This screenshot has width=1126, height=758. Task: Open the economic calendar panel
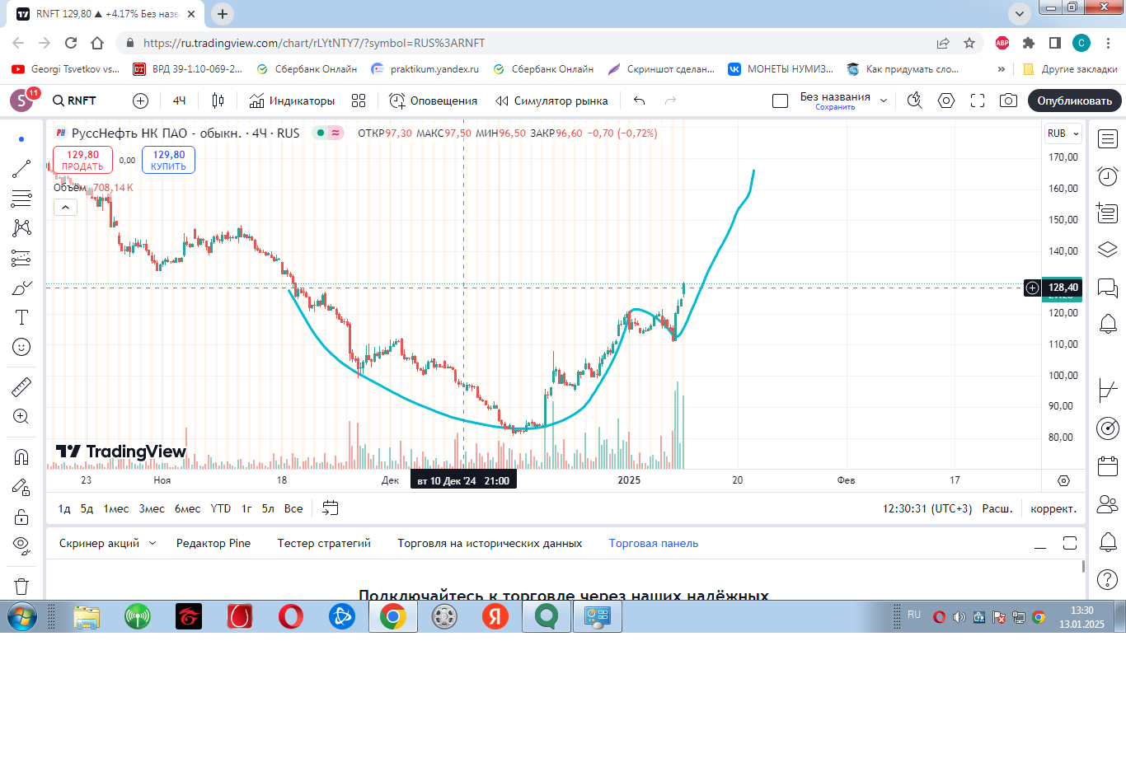pos(1108,466)
